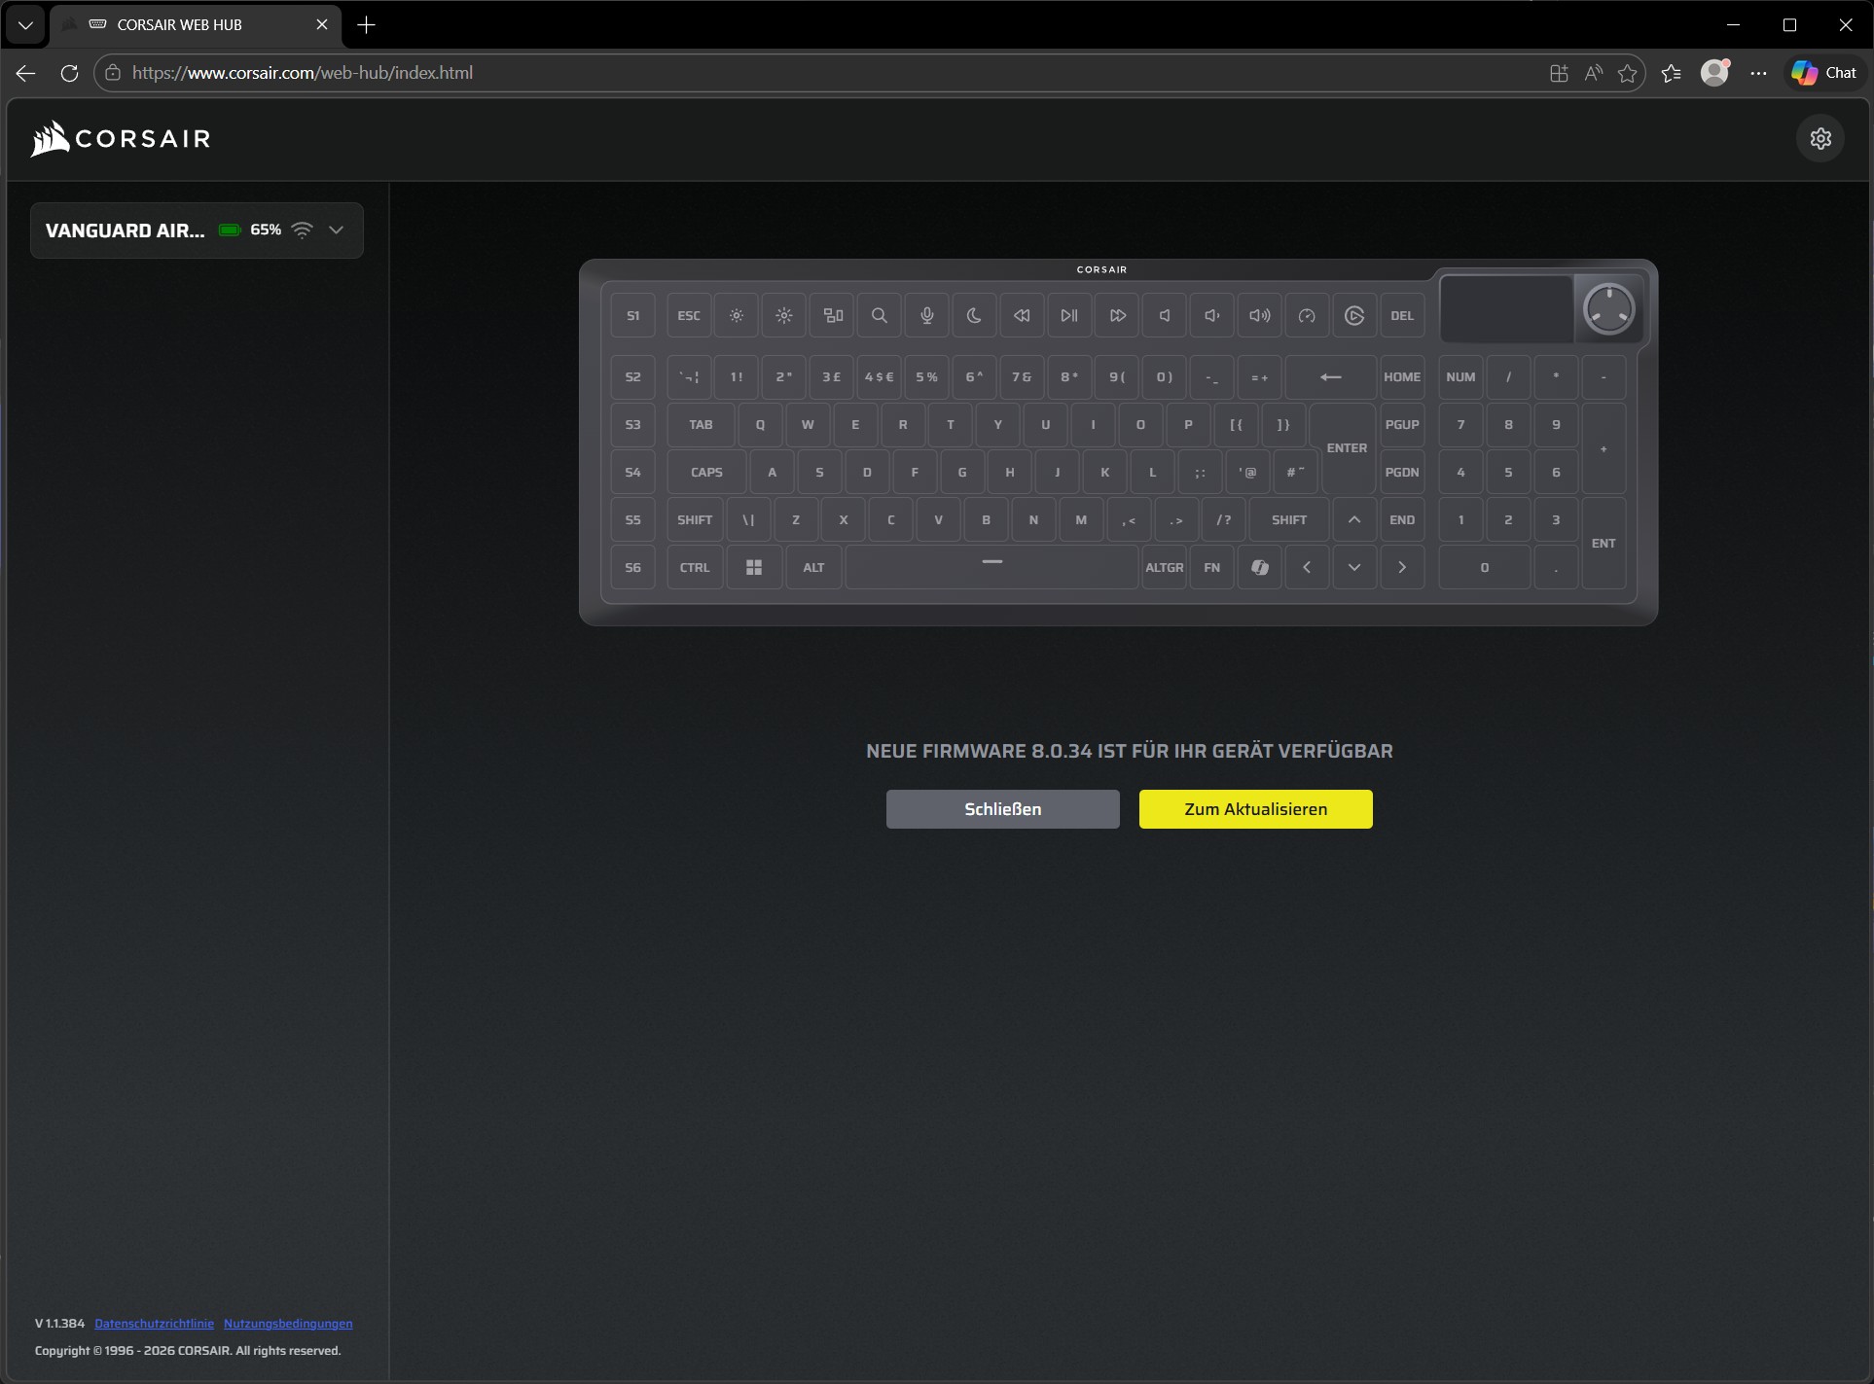The image size is (1874, 1384).
Task: Select the volume up speaker key
Action: coord(1259,315)
